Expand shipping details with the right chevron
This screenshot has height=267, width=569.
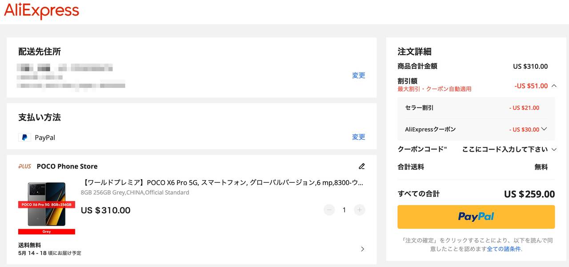[362, 249]
